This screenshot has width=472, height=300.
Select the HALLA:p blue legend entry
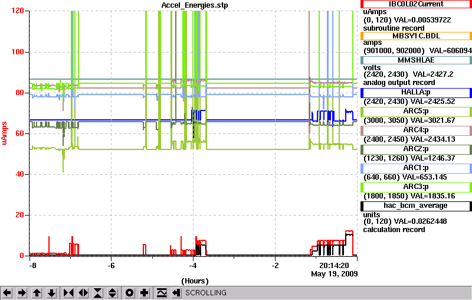coord(416,93)
